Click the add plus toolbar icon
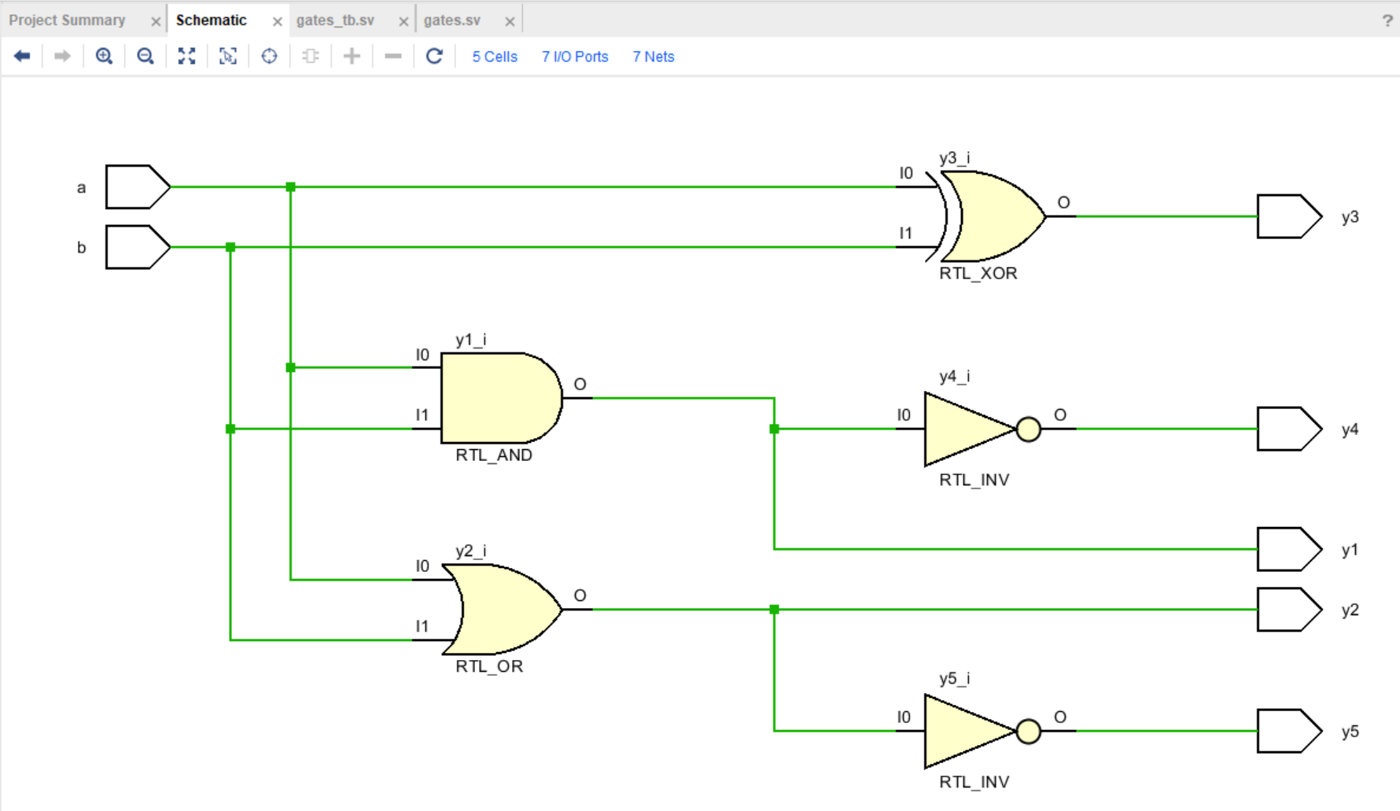Screen dimensions: 1400x811 pyautogui.click(x=352, y=56)
